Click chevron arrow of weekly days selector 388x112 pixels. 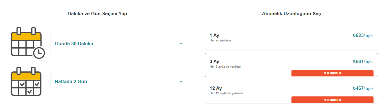pyautogui.click(x=181, y=81)
